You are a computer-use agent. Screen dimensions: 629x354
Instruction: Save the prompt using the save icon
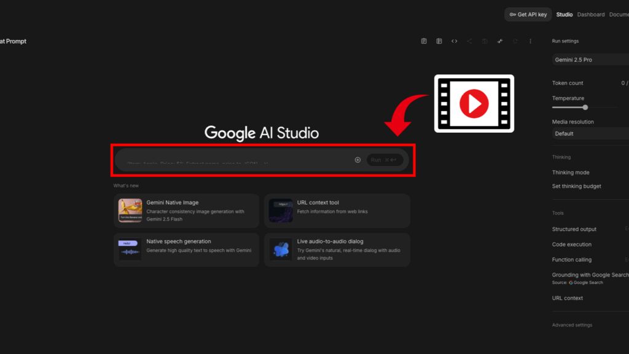click(x=485, y=41)
